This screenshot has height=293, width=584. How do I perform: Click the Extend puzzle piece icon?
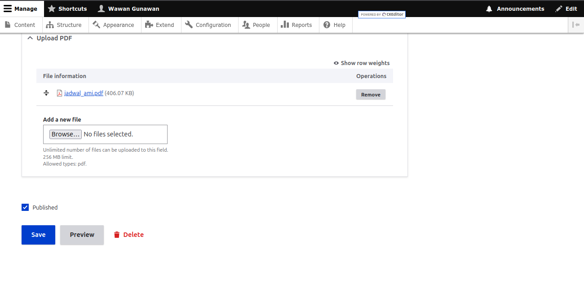[x=149, y=25]
